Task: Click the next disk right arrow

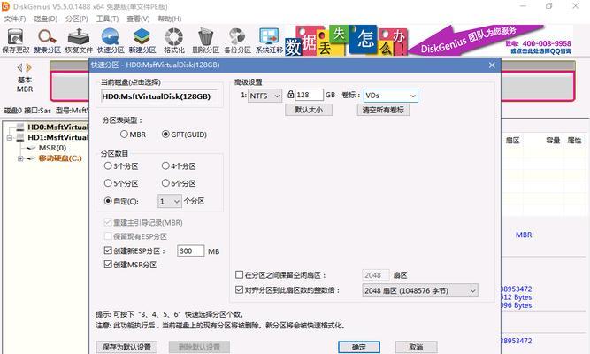Action: (28, 68)
